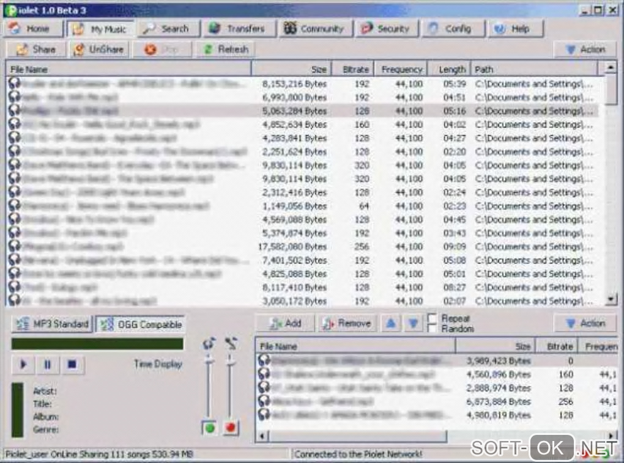Open the playlist Action dropdown
The height and width of the screenshot is (463, 624).
tap(585, 323)
